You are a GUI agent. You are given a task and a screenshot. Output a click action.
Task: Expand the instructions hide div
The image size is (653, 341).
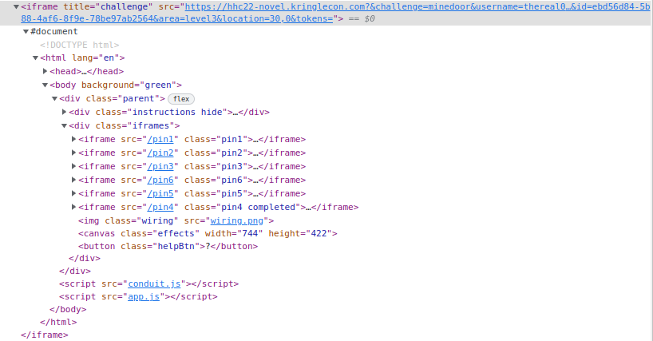tap(64, 113)
